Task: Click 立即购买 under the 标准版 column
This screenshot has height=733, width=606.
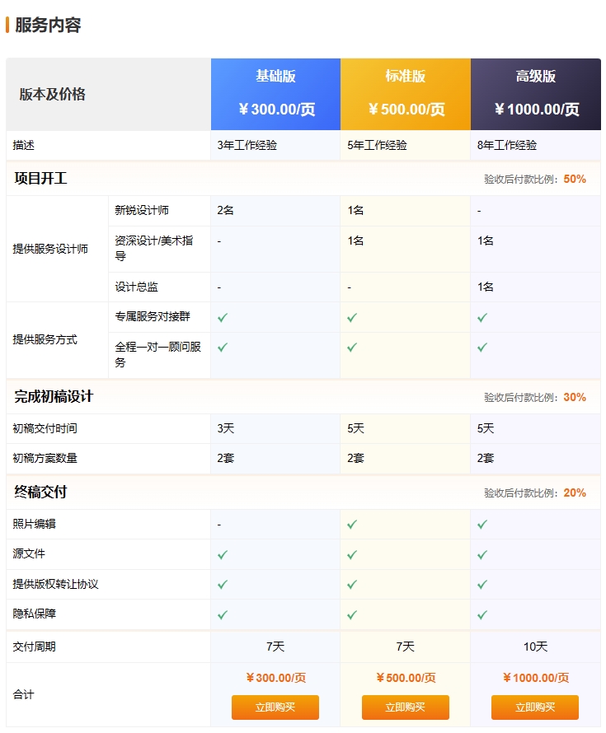Action: [405, 707]
